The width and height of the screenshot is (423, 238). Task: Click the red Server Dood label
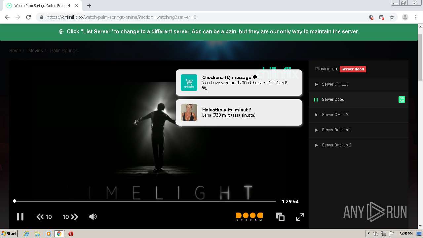click(x=353, y=69)
